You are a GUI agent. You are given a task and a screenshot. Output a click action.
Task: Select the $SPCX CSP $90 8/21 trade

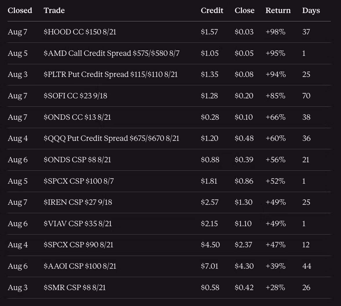coord(79,245)
